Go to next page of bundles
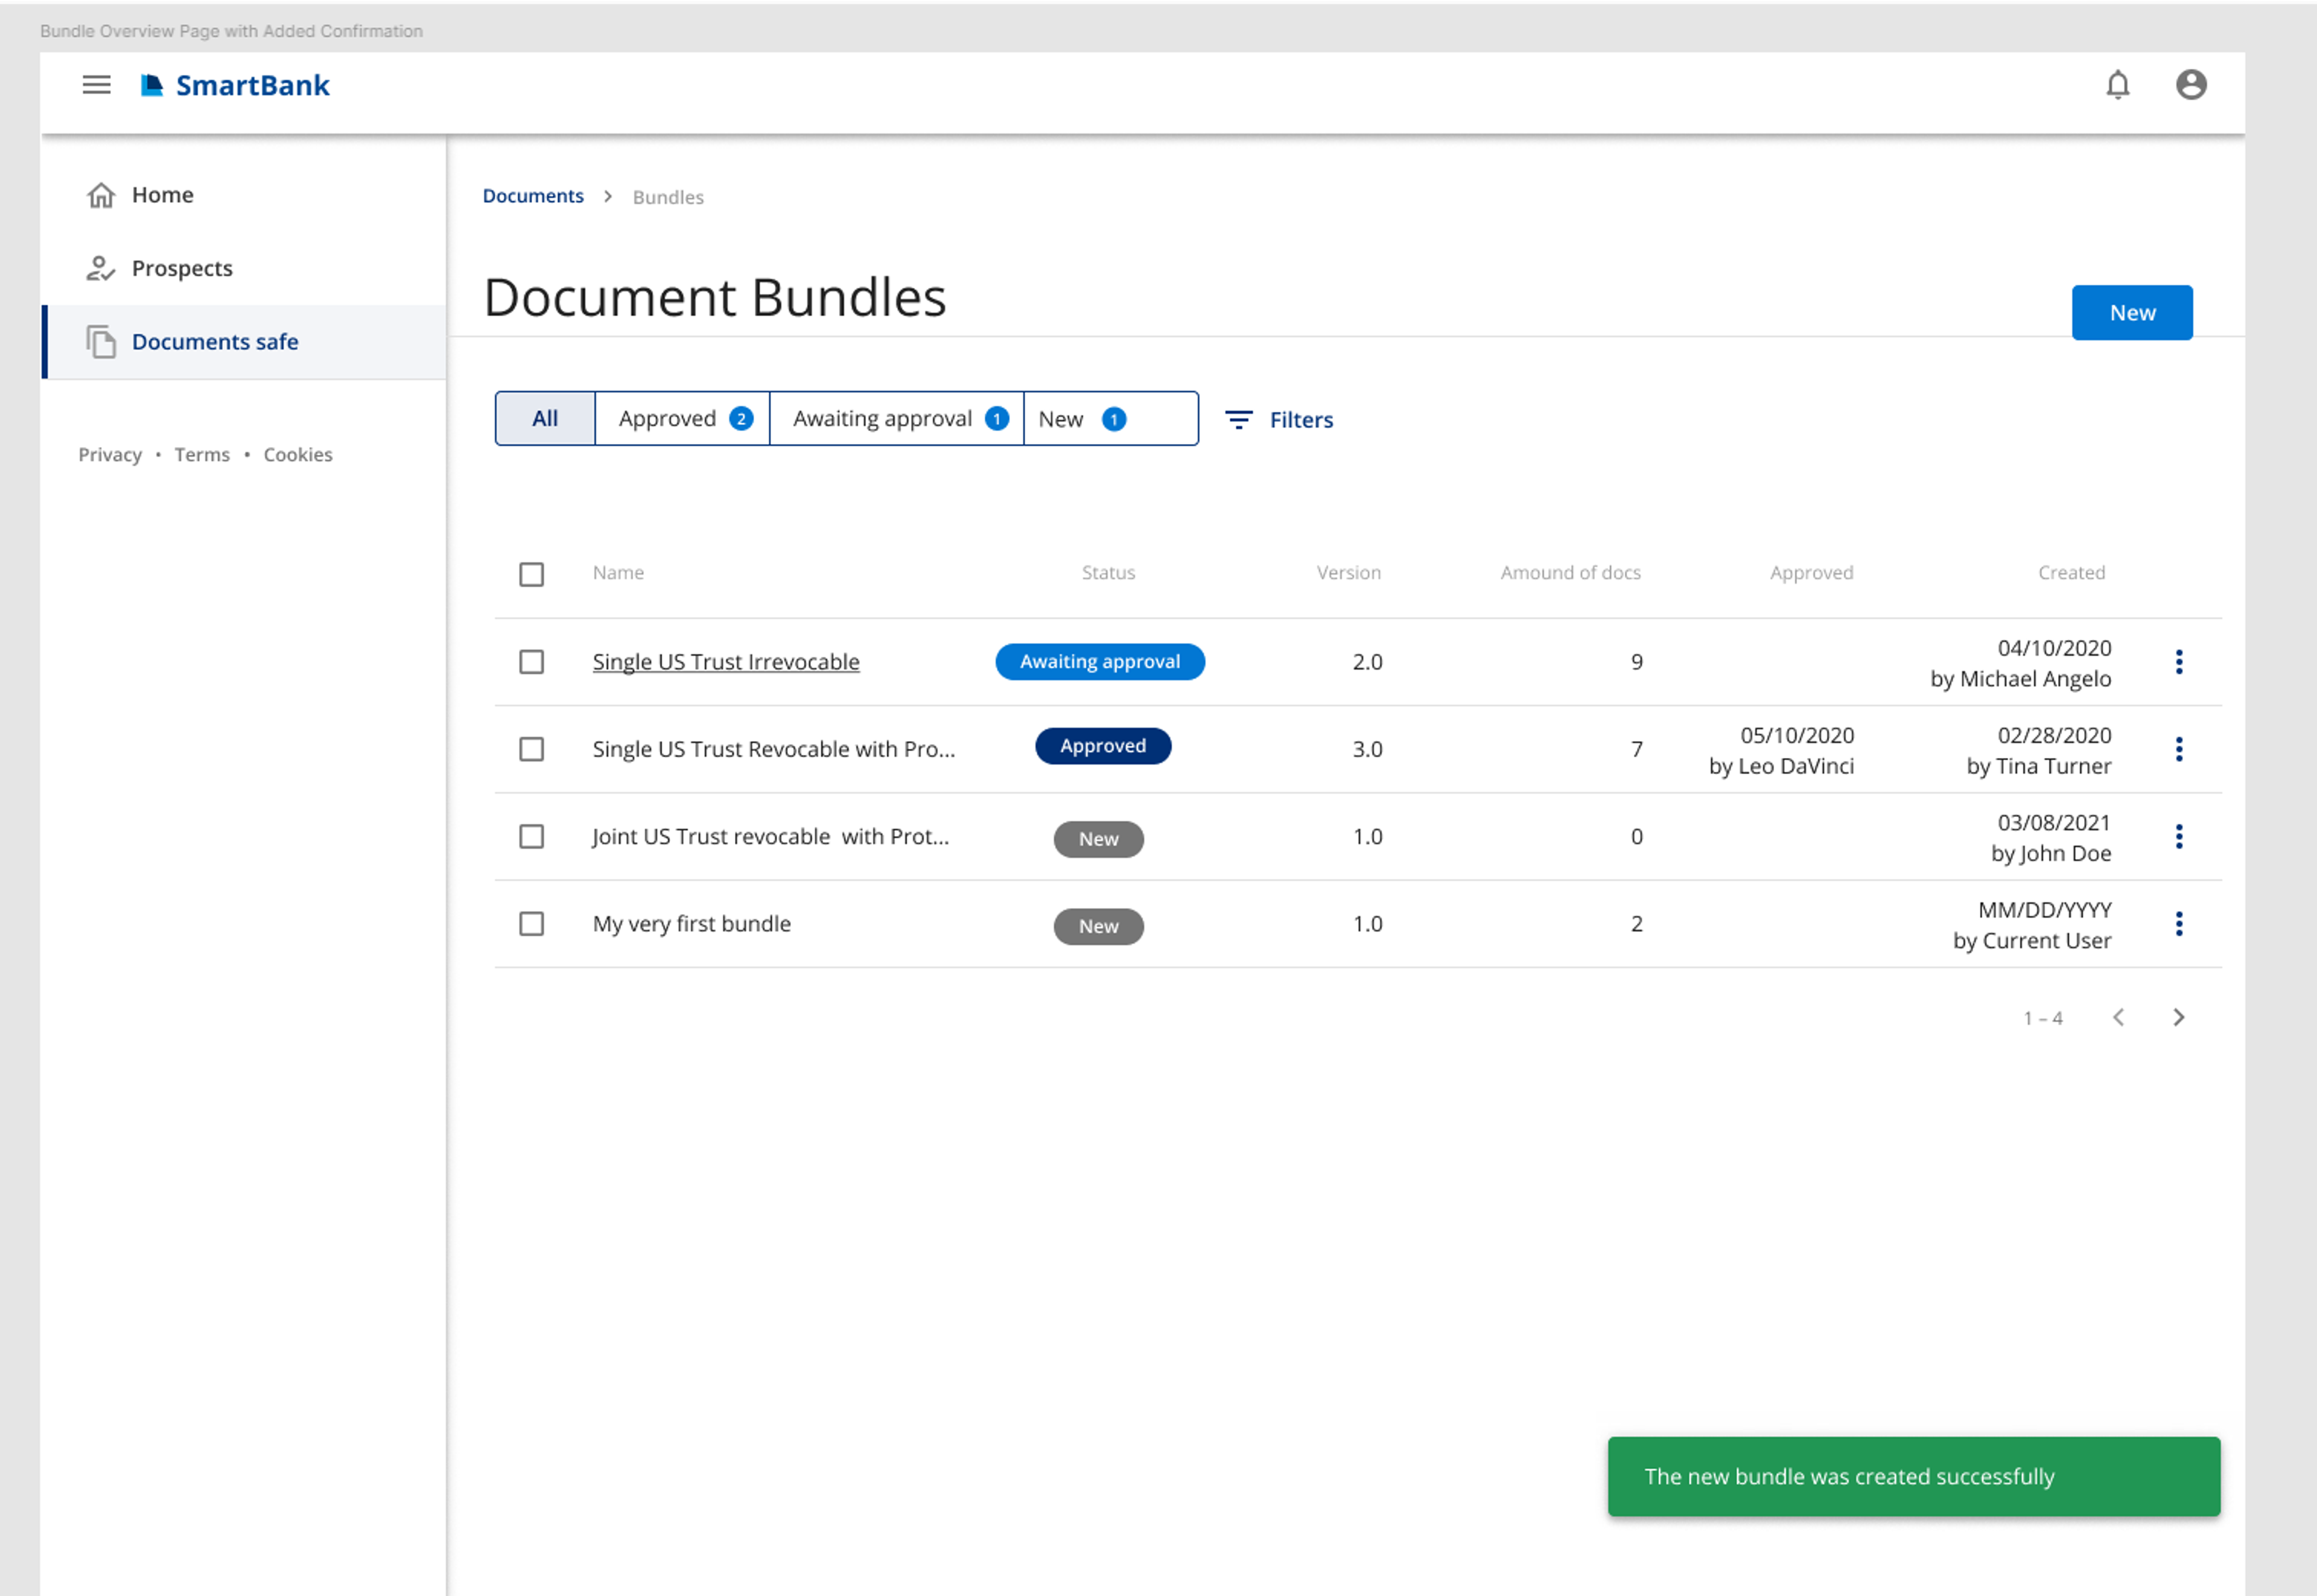The height and width of the screenshot is (1596, 2317). point(2178,1018)
